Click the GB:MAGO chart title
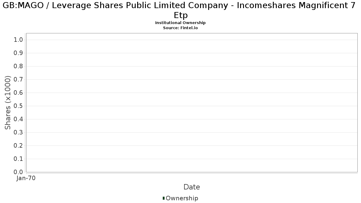 180,10
